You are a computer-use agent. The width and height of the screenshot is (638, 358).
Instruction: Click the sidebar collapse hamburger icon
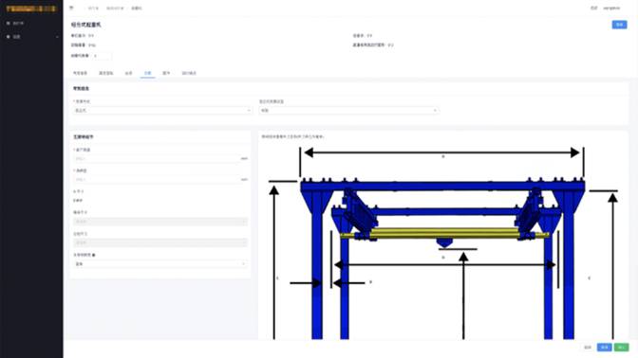(x=71, y=8)
